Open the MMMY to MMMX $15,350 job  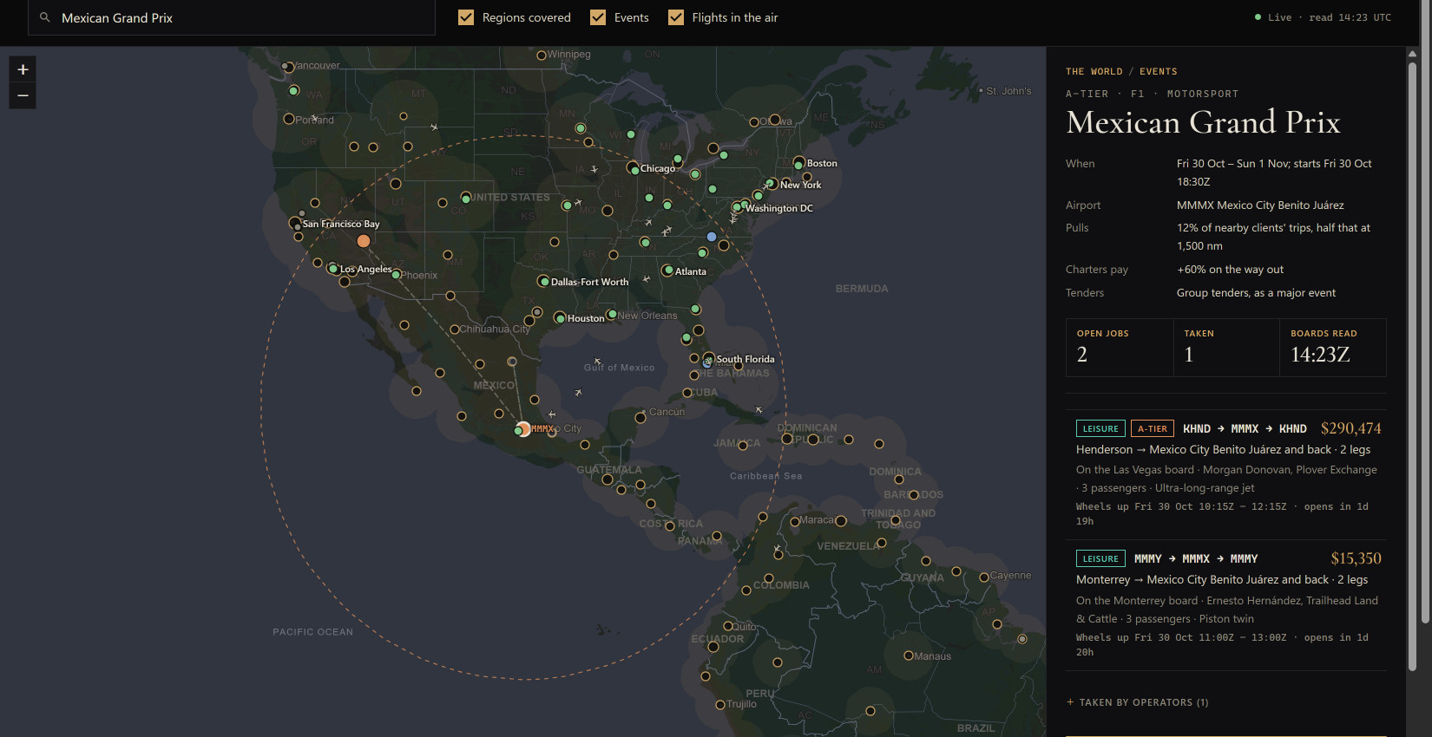(x=1226, y=605)
